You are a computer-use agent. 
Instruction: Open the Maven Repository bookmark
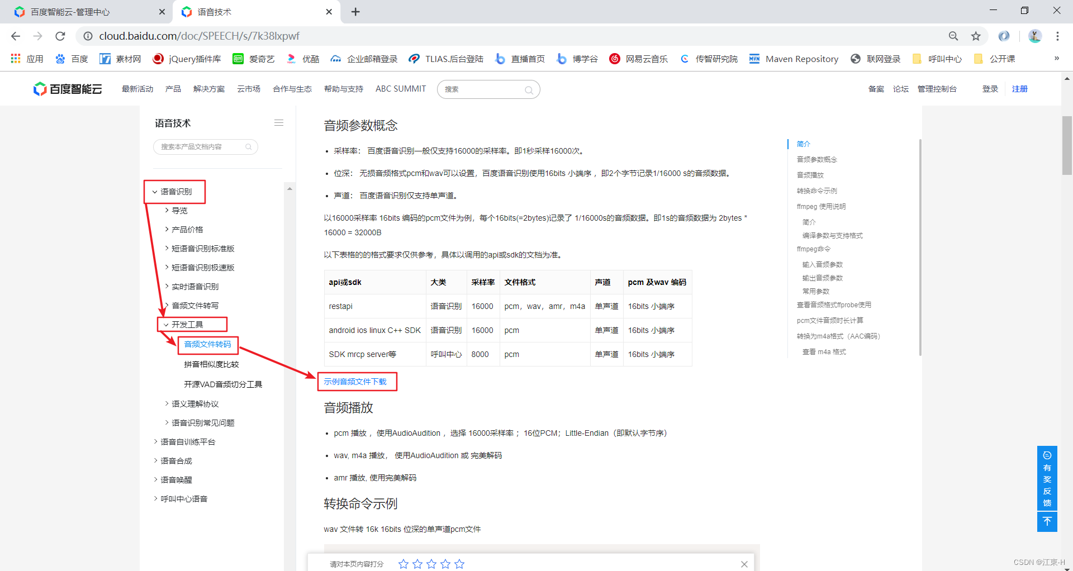[x=794, y=59]
